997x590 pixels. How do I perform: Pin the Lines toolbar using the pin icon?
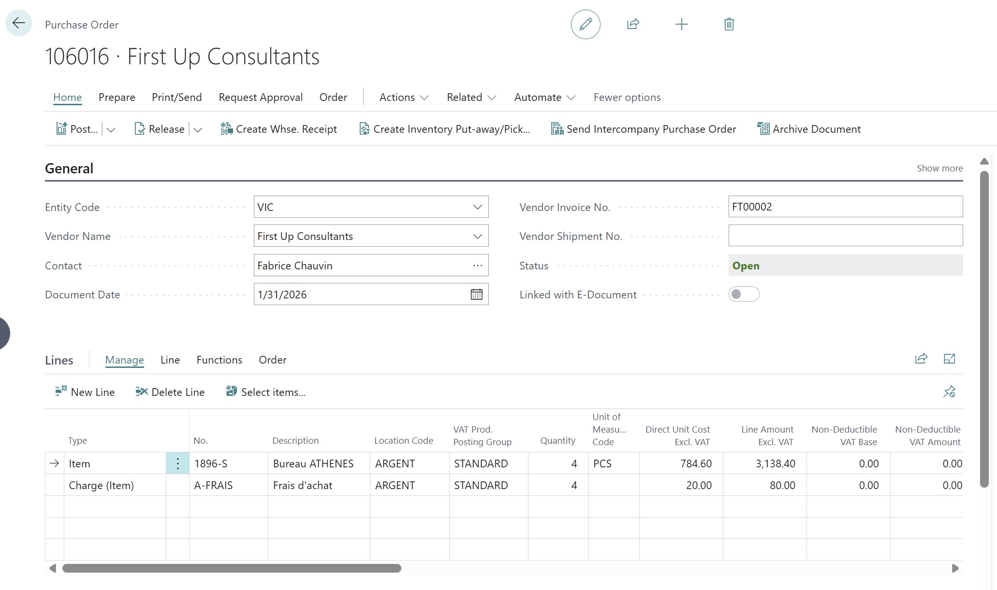[x=949, y=392]
